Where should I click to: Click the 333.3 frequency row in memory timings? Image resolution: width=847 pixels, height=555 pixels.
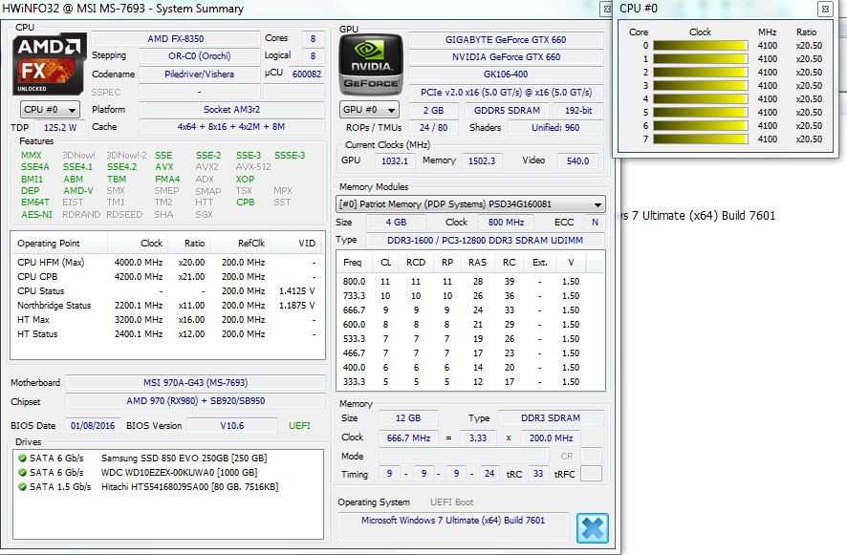coord(470,382)
